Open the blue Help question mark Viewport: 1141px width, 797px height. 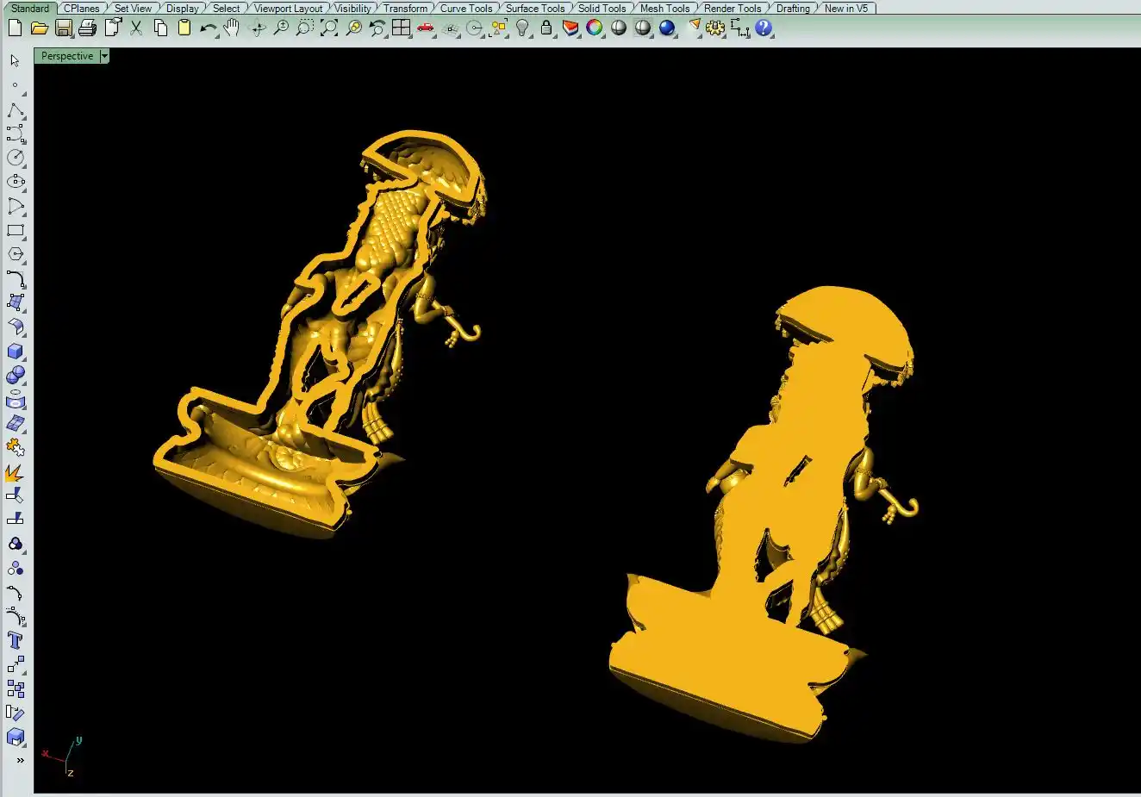(x=764, y=28)
